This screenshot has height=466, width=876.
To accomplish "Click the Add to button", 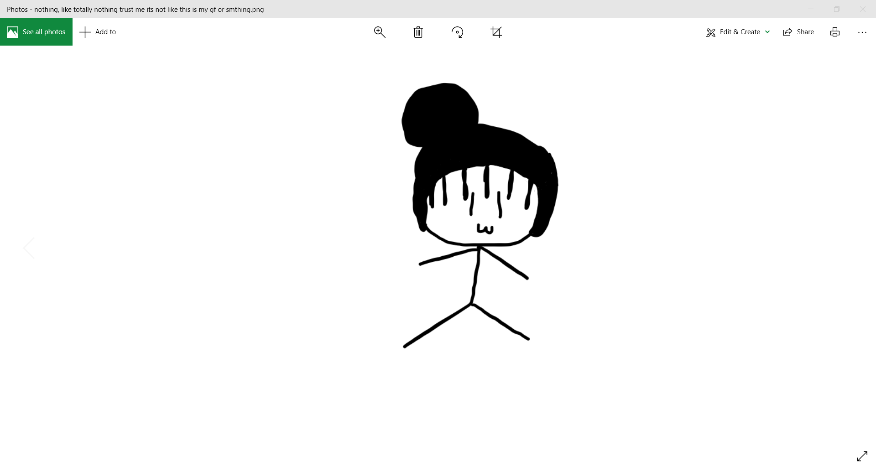I will [98, 32].
